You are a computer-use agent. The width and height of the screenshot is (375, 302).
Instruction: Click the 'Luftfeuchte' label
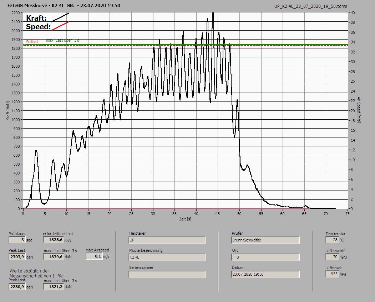[x=335, y=251]
